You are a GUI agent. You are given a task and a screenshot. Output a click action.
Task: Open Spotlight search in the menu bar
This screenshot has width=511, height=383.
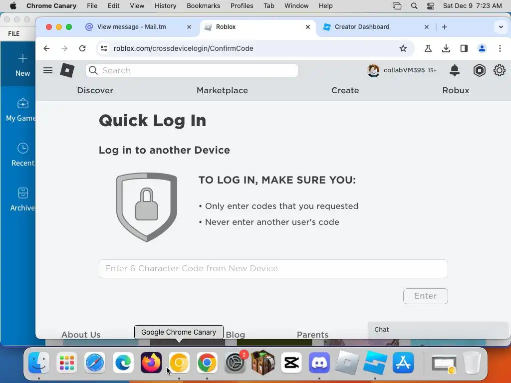click(414, 6)
